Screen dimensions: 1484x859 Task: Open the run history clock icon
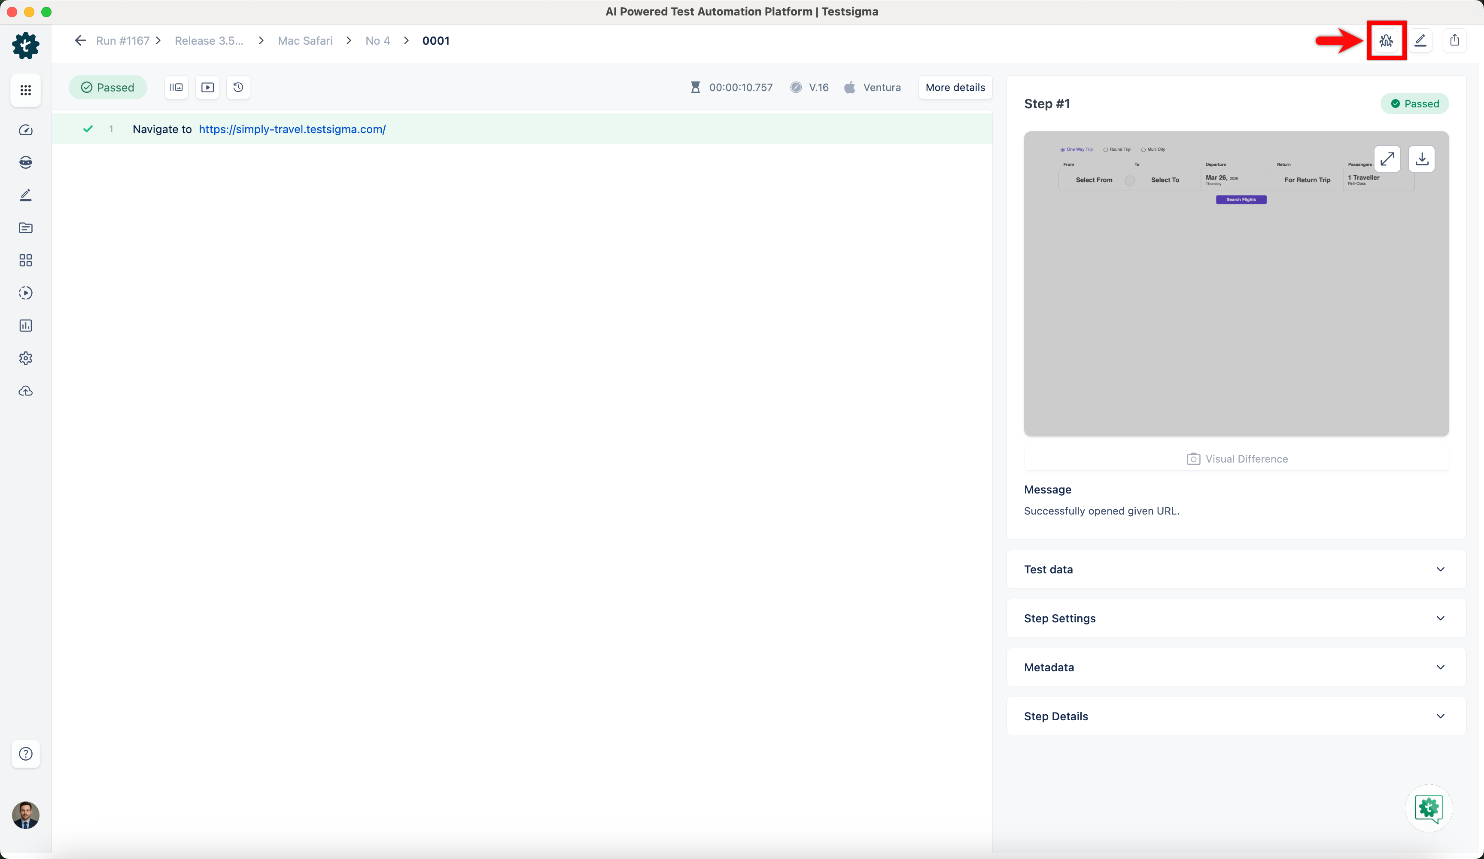(238, 87)
